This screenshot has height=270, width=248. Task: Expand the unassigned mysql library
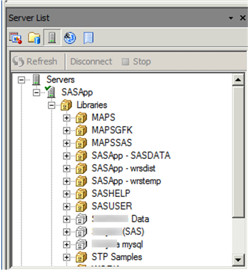click(x=67, y=244)
